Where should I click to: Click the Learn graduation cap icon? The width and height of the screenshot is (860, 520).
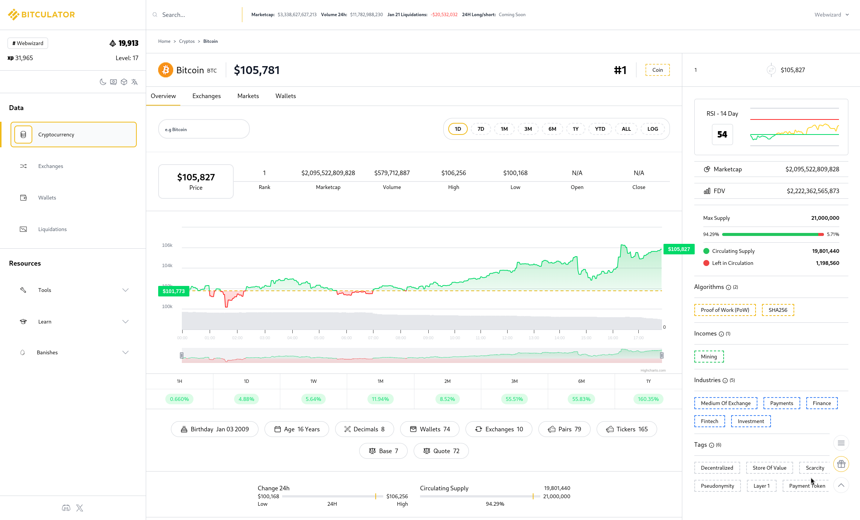(23, 322)
